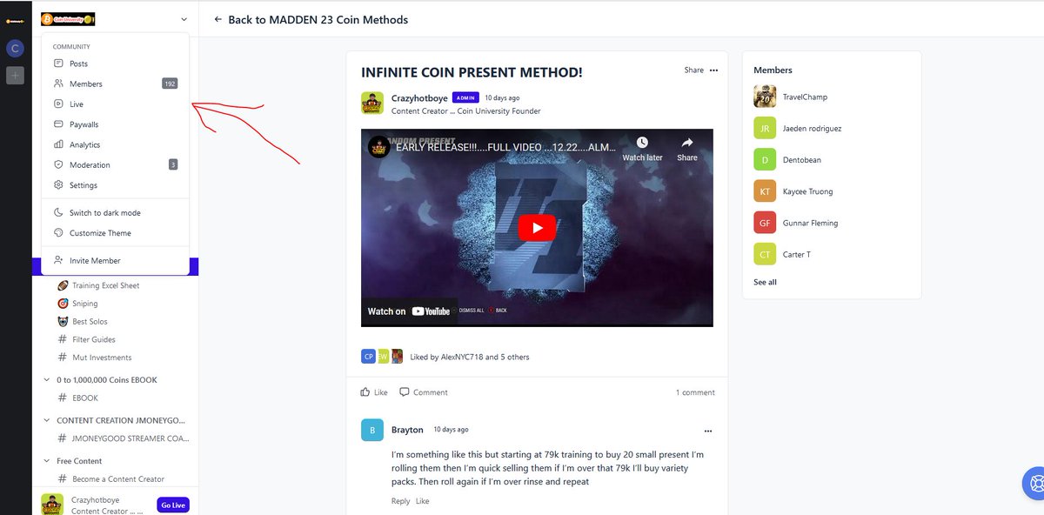This screenshot has height=515, width=1044.
Task: Click Crazyhotboye author name
Action: coord(419,97)
